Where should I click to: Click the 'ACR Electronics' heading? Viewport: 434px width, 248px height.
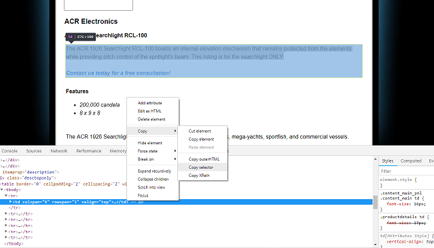[91, 21]
